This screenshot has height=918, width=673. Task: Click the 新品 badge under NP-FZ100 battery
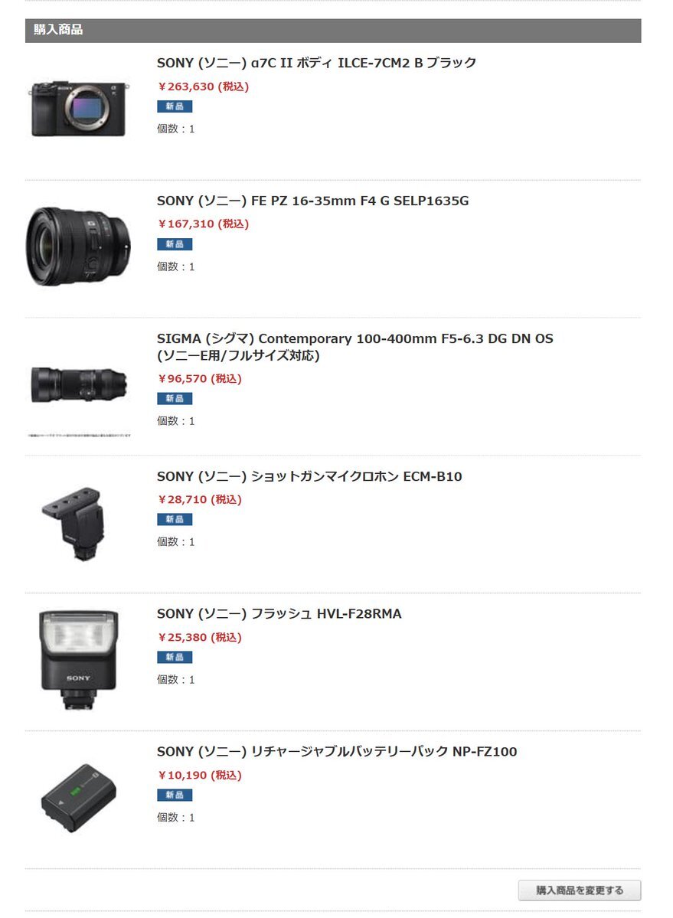[175, 795]
